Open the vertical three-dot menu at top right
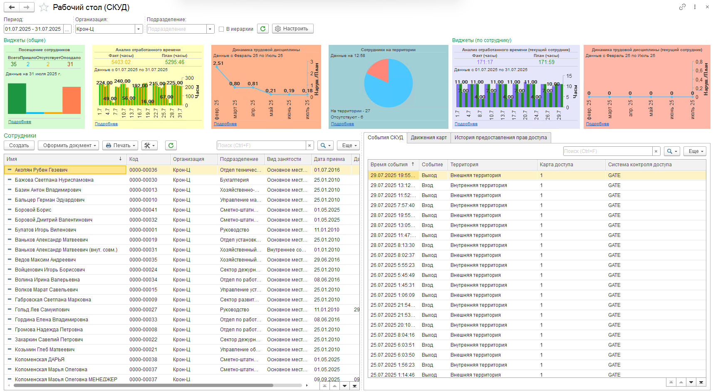Screen dimensions: 713x392 click(695, 7)
